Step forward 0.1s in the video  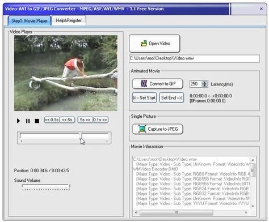(x=100, y=120)
